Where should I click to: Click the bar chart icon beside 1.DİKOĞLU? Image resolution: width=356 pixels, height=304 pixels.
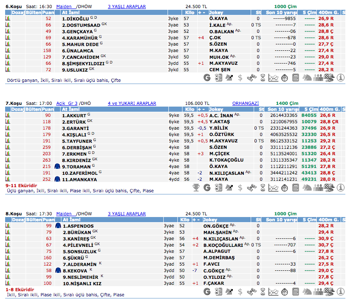tap(8, 19)
